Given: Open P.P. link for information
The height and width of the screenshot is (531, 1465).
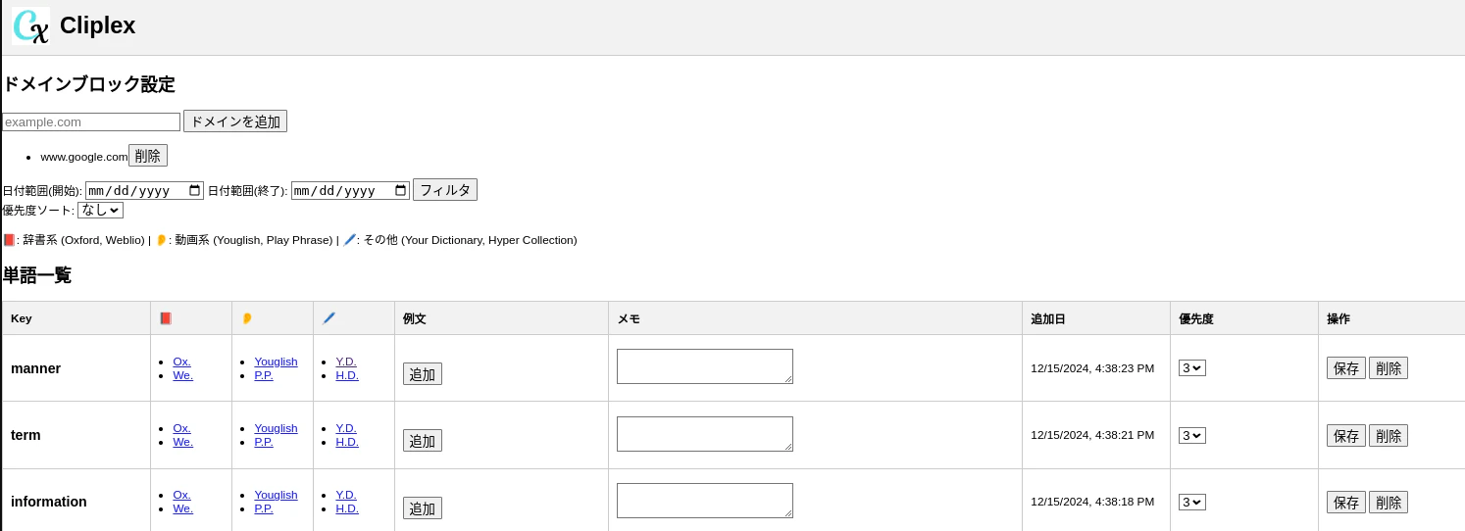Looking at the screenshot, I should point(264,508).
